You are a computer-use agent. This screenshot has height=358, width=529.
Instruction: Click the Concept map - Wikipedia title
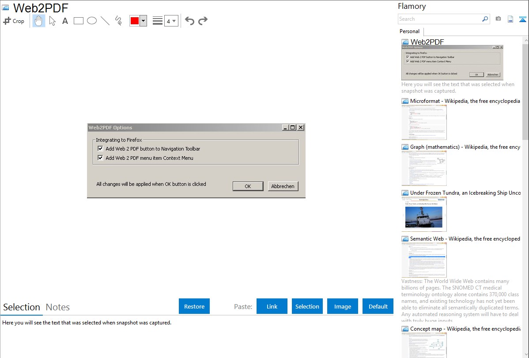point(465,328)
